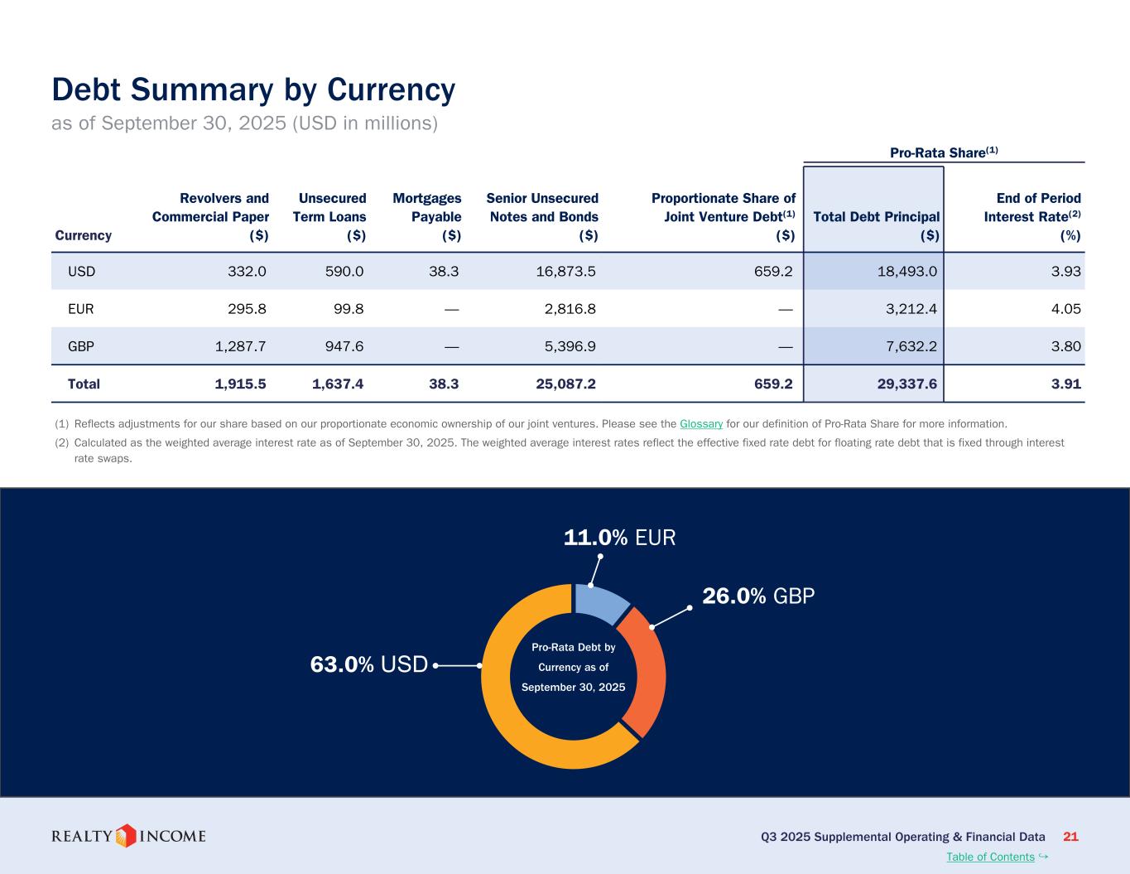Click the Debt Summary by Currency title

(253, 89)
